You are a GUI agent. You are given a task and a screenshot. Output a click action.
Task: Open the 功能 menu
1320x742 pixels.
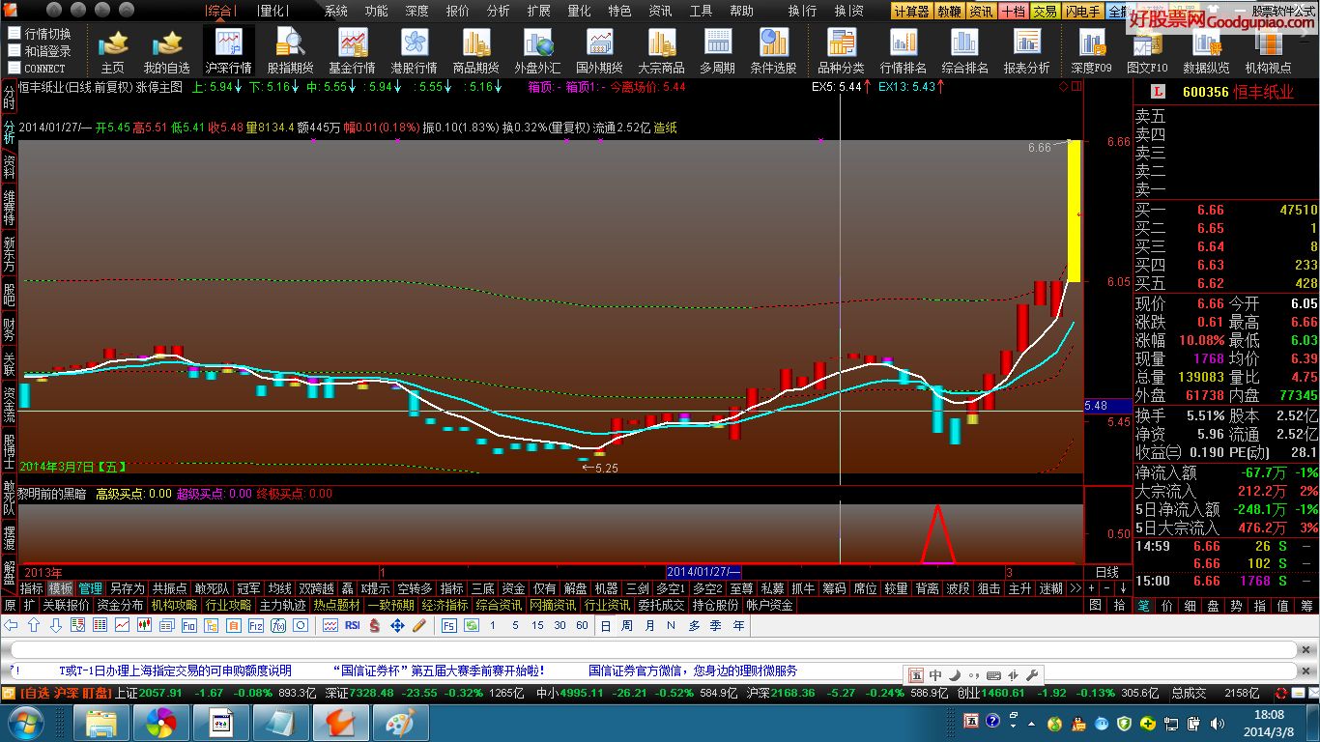point(376,11)
